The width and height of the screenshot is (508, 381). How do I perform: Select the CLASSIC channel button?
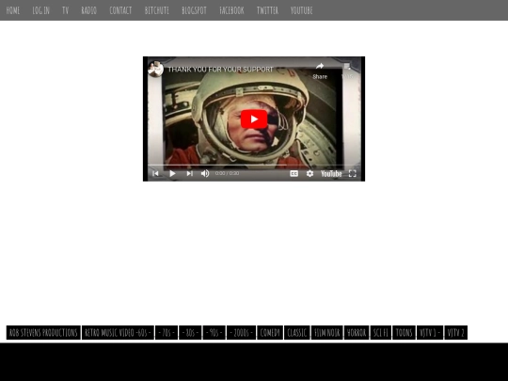tap(296, 332)
